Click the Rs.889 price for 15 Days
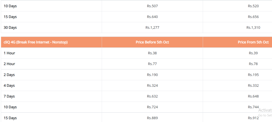 152,118
